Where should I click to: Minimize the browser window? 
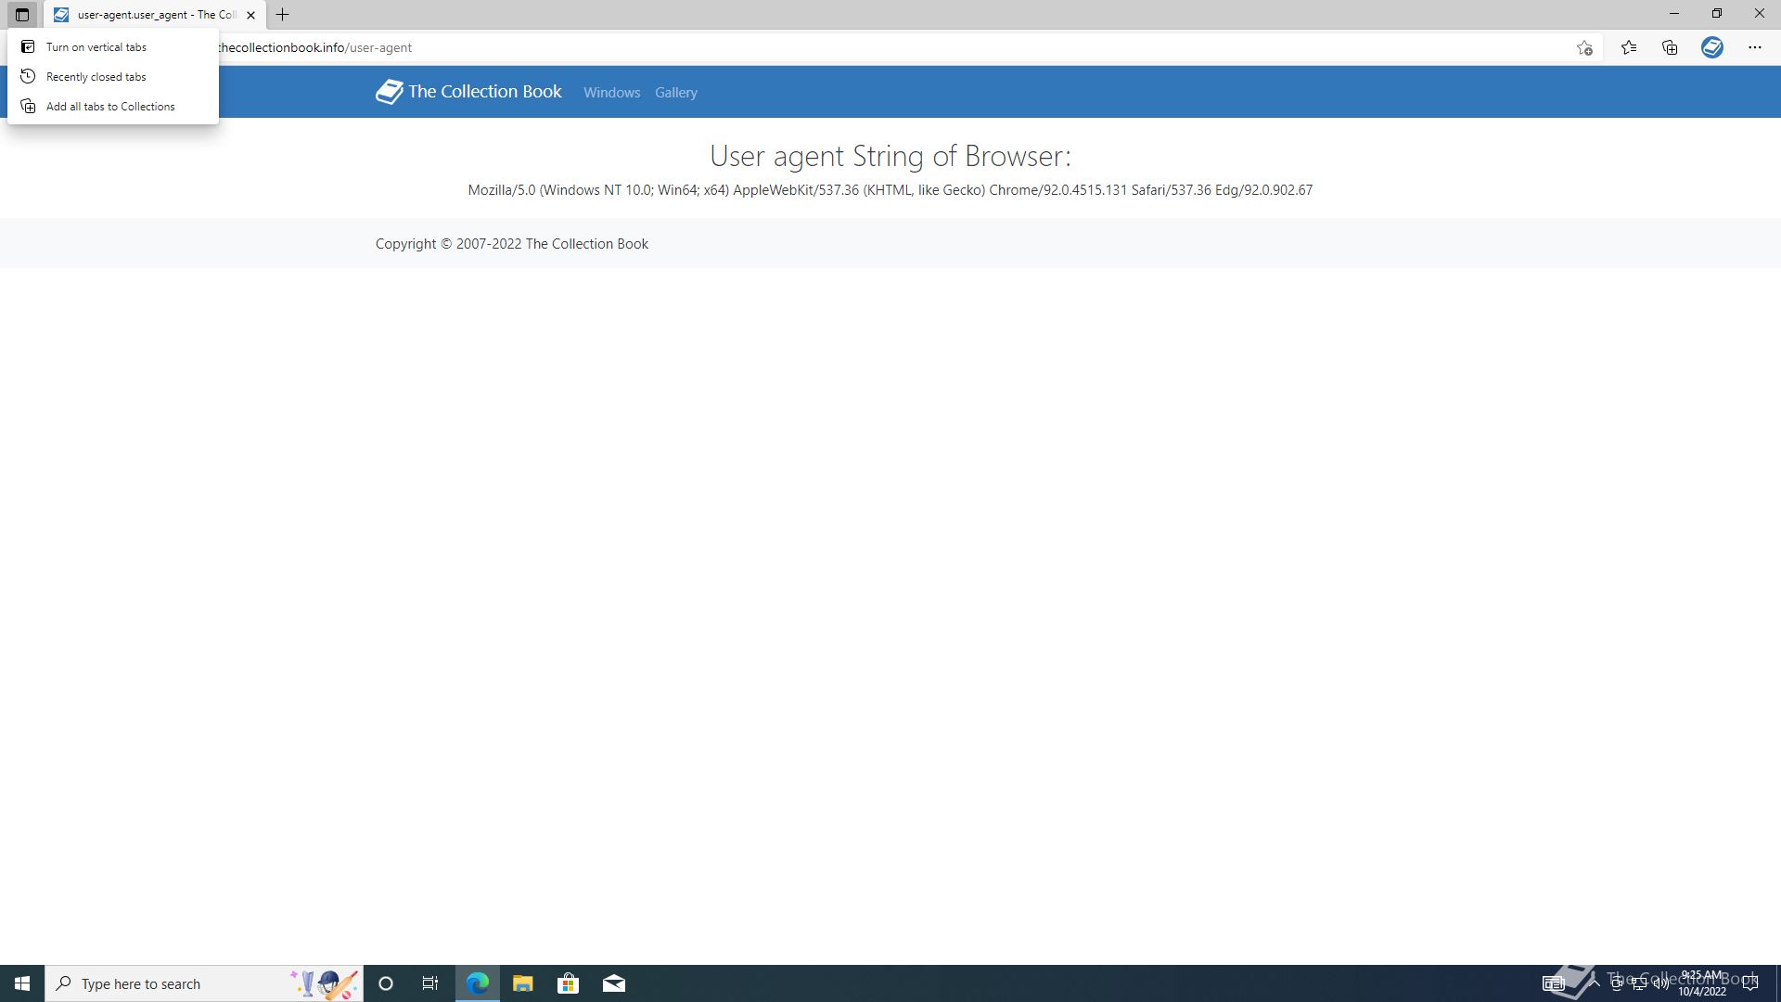click(1674, 14)
